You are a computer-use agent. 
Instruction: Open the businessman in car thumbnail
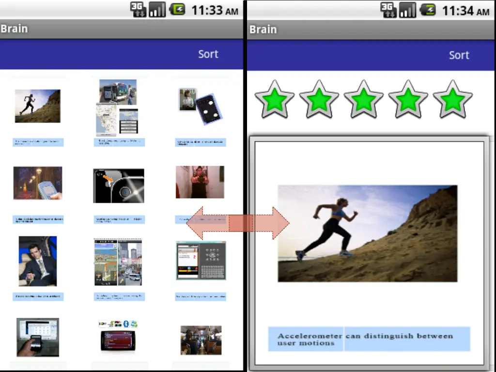(38, 261)
